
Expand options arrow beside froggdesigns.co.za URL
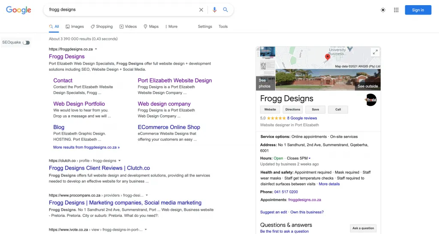point(96,49)
